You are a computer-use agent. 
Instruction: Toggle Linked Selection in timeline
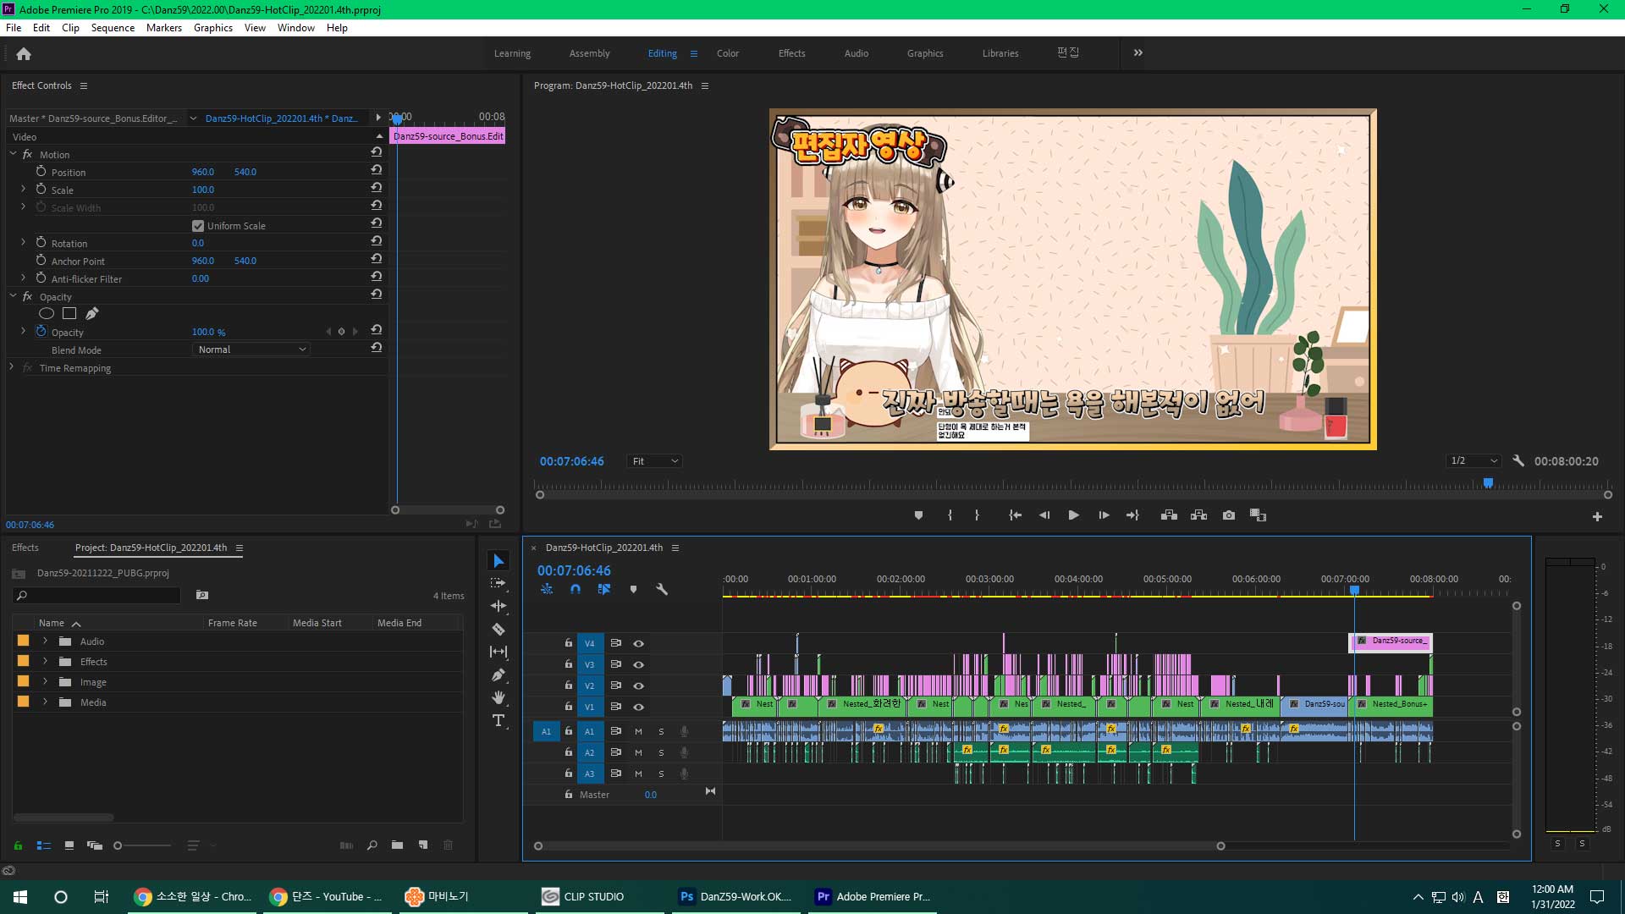(x=604, y=589)
